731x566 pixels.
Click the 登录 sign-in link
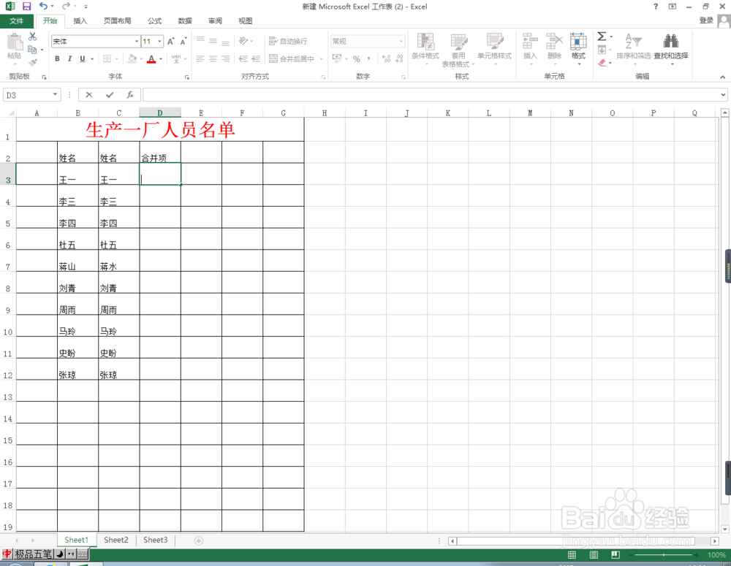(x=706, y=20)
